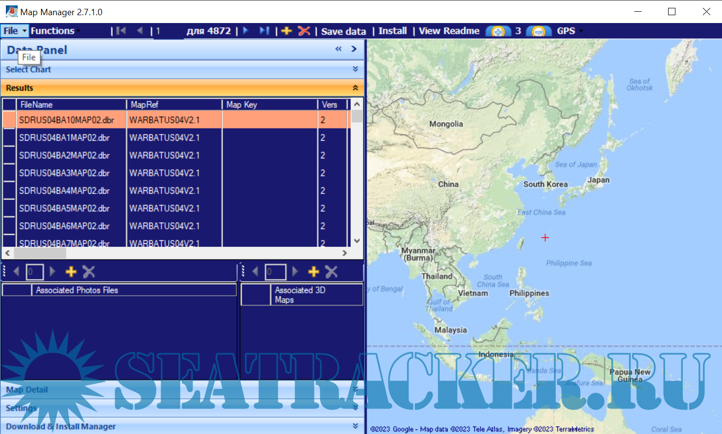Open the File menu
Image resolution: width=722 pixels, height=434 pixels.
[x=14, y=31]
